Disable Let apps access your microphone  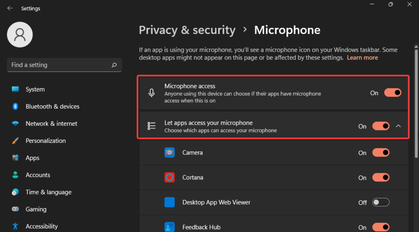(381, 126)
